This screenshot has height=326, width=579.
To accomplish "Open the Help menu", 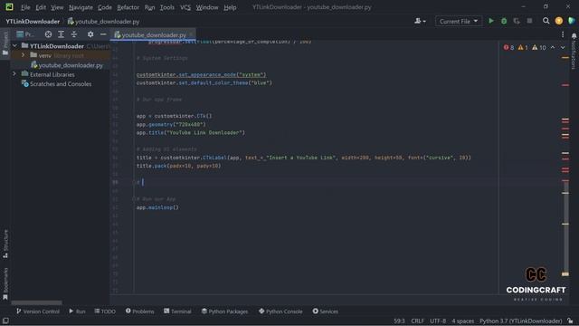I will coord(230,7).
